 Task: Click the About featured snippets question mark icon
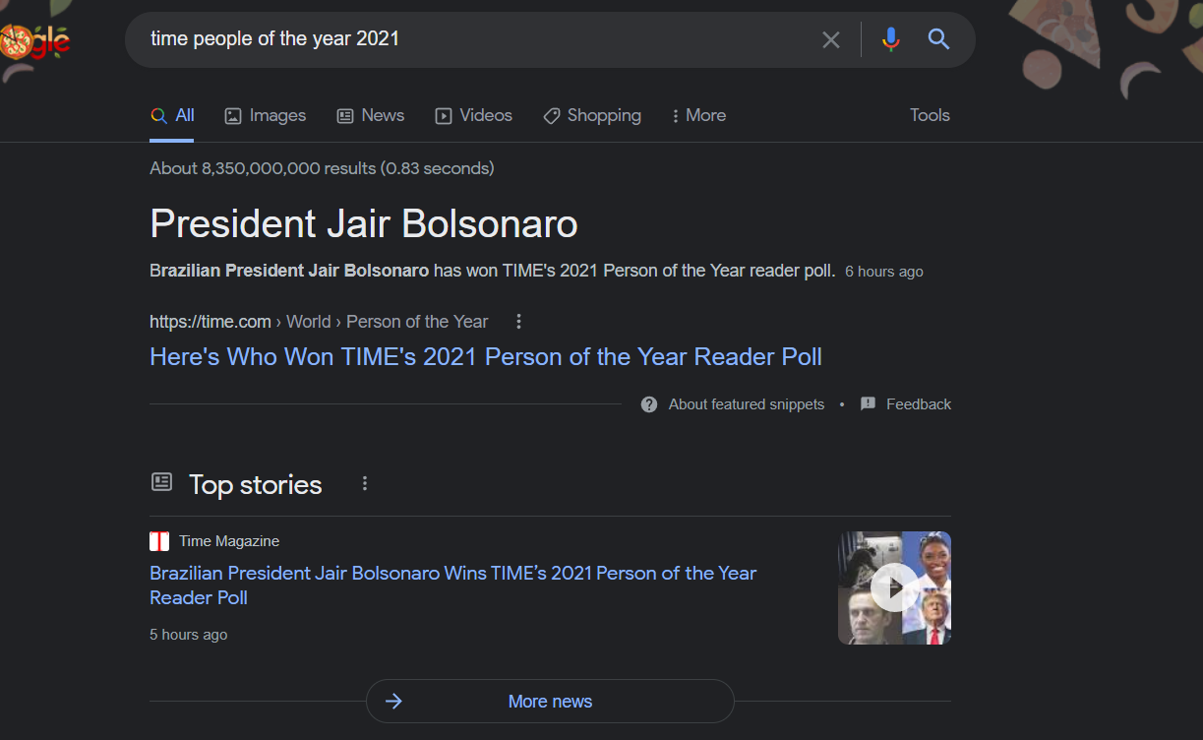click(x=649, y=404)
